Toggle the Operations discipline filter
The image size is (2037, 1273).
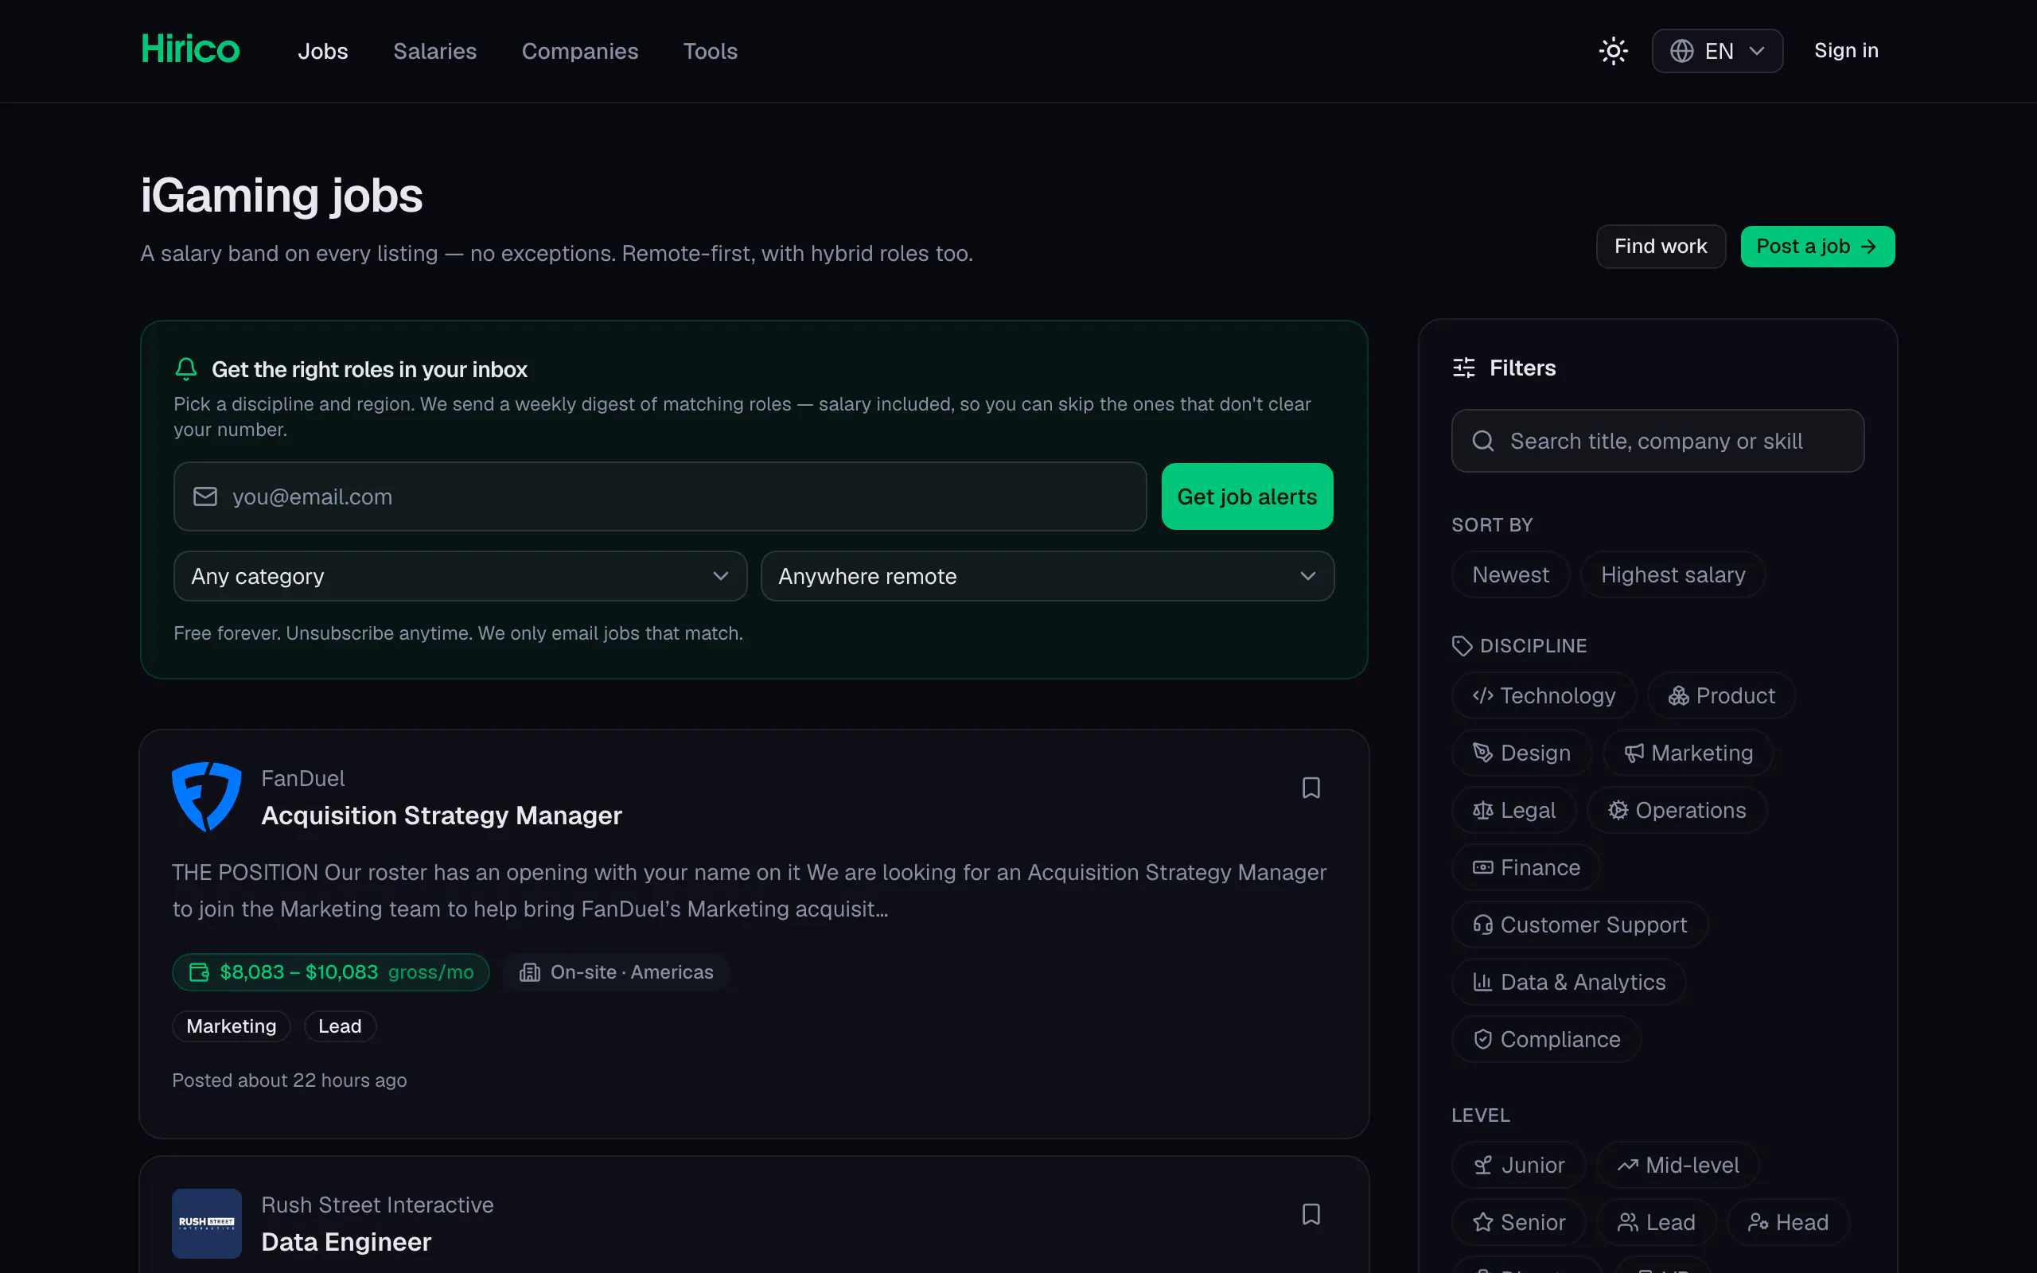coord(1676,810)
